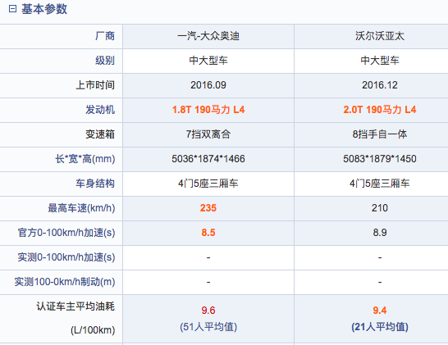Click the (L/100km) unit label
The width and height of the screenshot is (448, 345).
coord(93,330)
